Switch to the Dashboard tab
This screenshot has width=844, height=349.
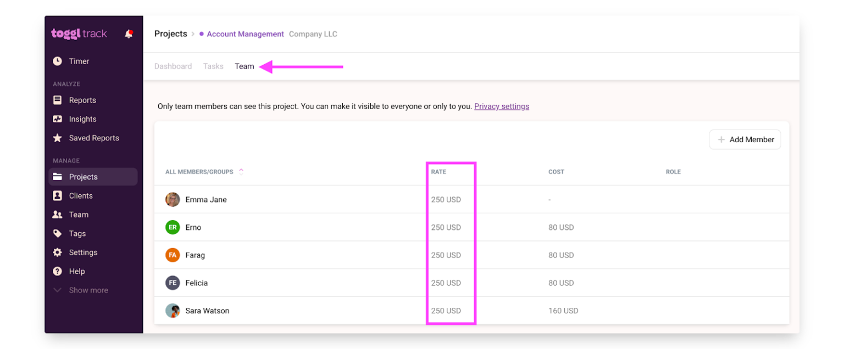point(173,66)
